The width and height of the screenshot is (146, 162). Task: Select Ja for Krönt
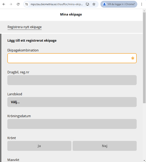(39, 146)
